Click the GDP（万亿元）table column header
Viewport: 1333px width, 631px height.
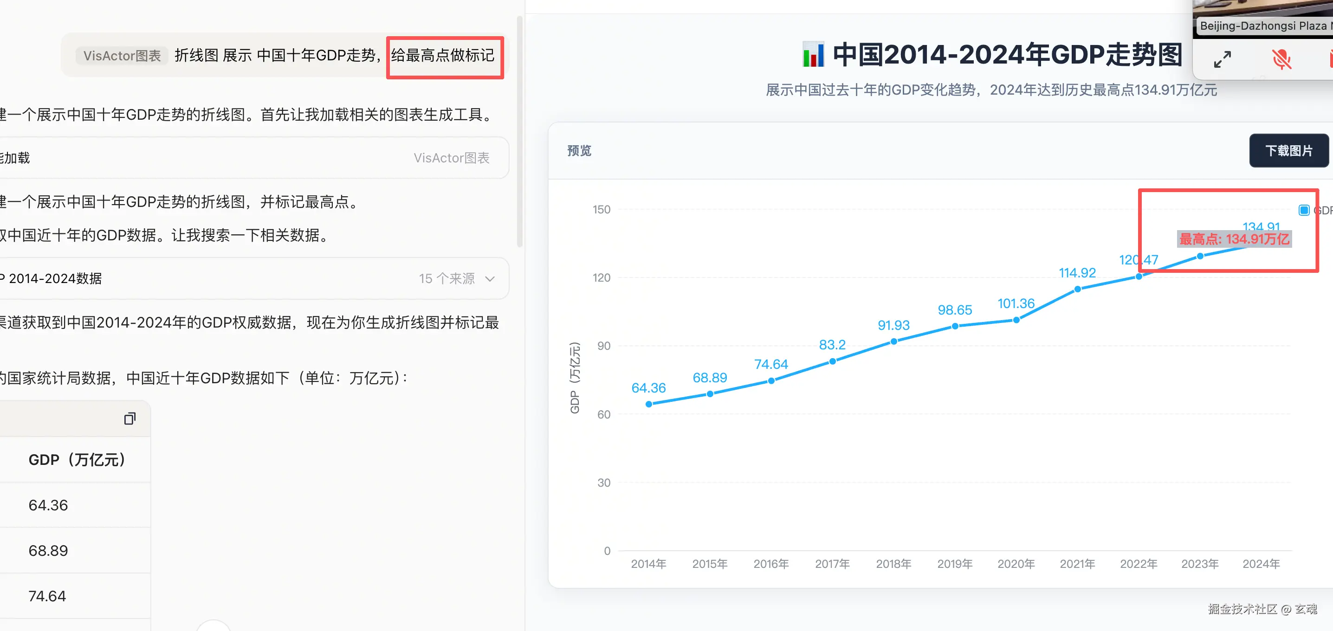point(78,459)
